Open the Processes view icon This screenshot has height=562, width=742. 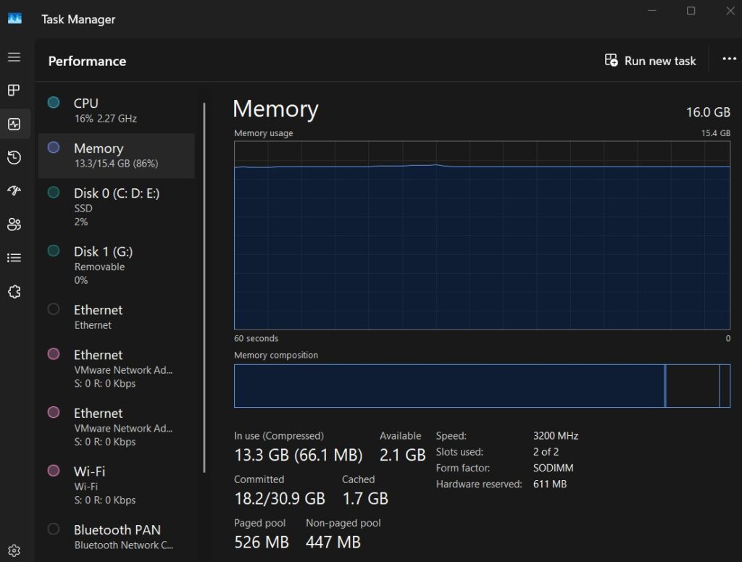pos(14,90)
